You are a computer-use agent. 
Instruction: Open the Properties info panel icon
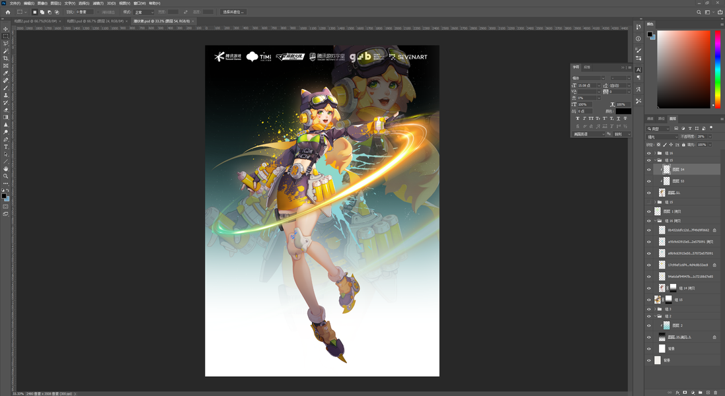(x=638, y=39)
